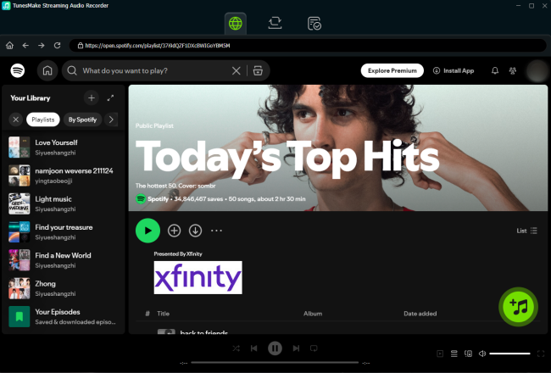Click Install App link

coord(454,70)
